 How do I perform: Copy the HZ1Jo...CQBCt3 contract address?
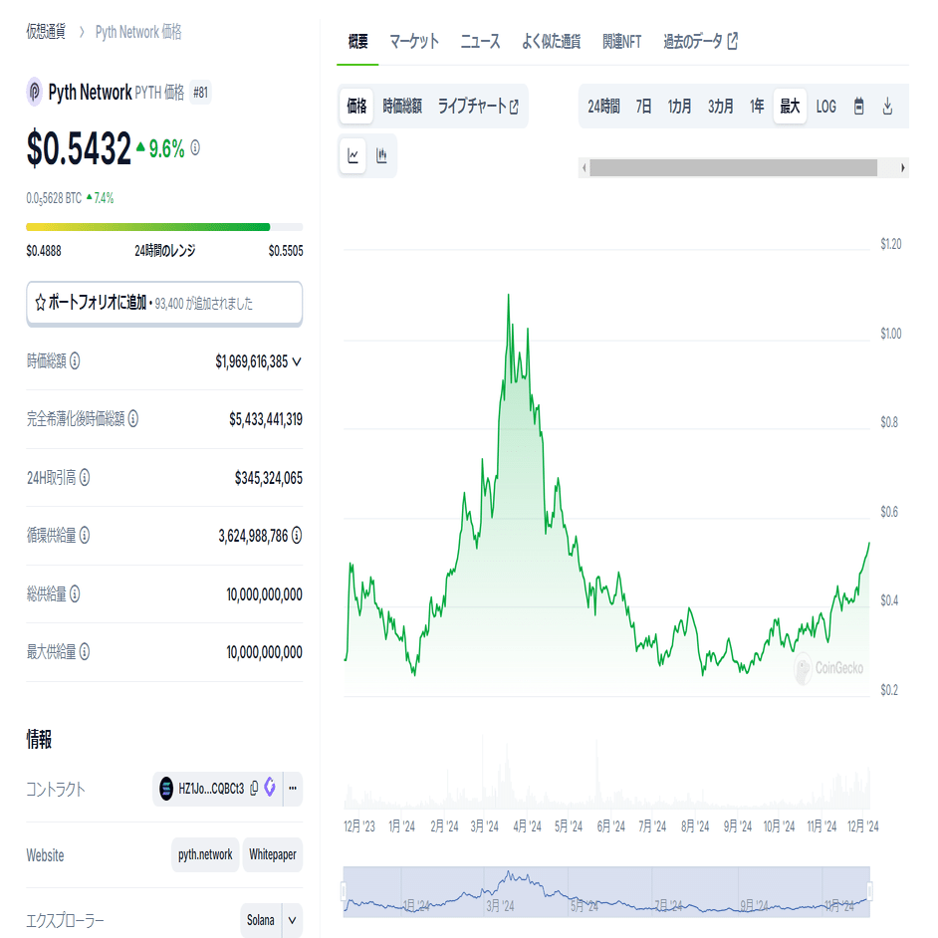[x=254, y=789]
